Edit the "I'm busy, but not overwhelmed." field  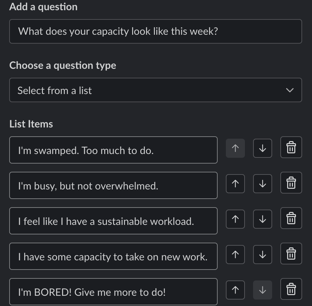[113, 186]
